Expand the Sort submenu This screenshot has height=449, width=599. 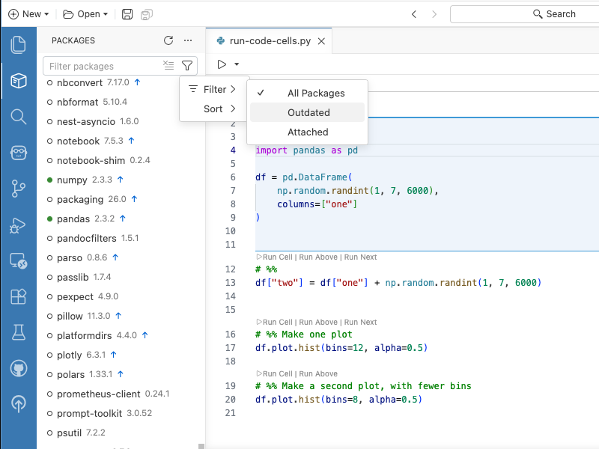coord(213,109)
